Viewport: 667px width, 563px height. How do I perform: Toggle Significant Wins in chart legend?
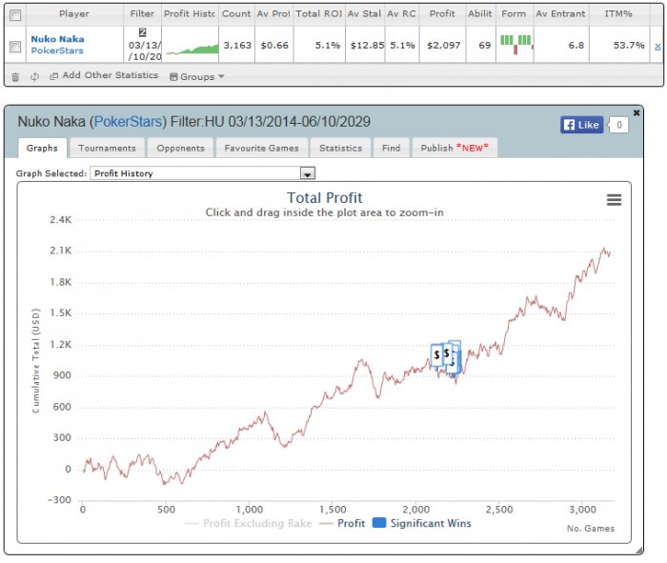[x=421, y=523]
